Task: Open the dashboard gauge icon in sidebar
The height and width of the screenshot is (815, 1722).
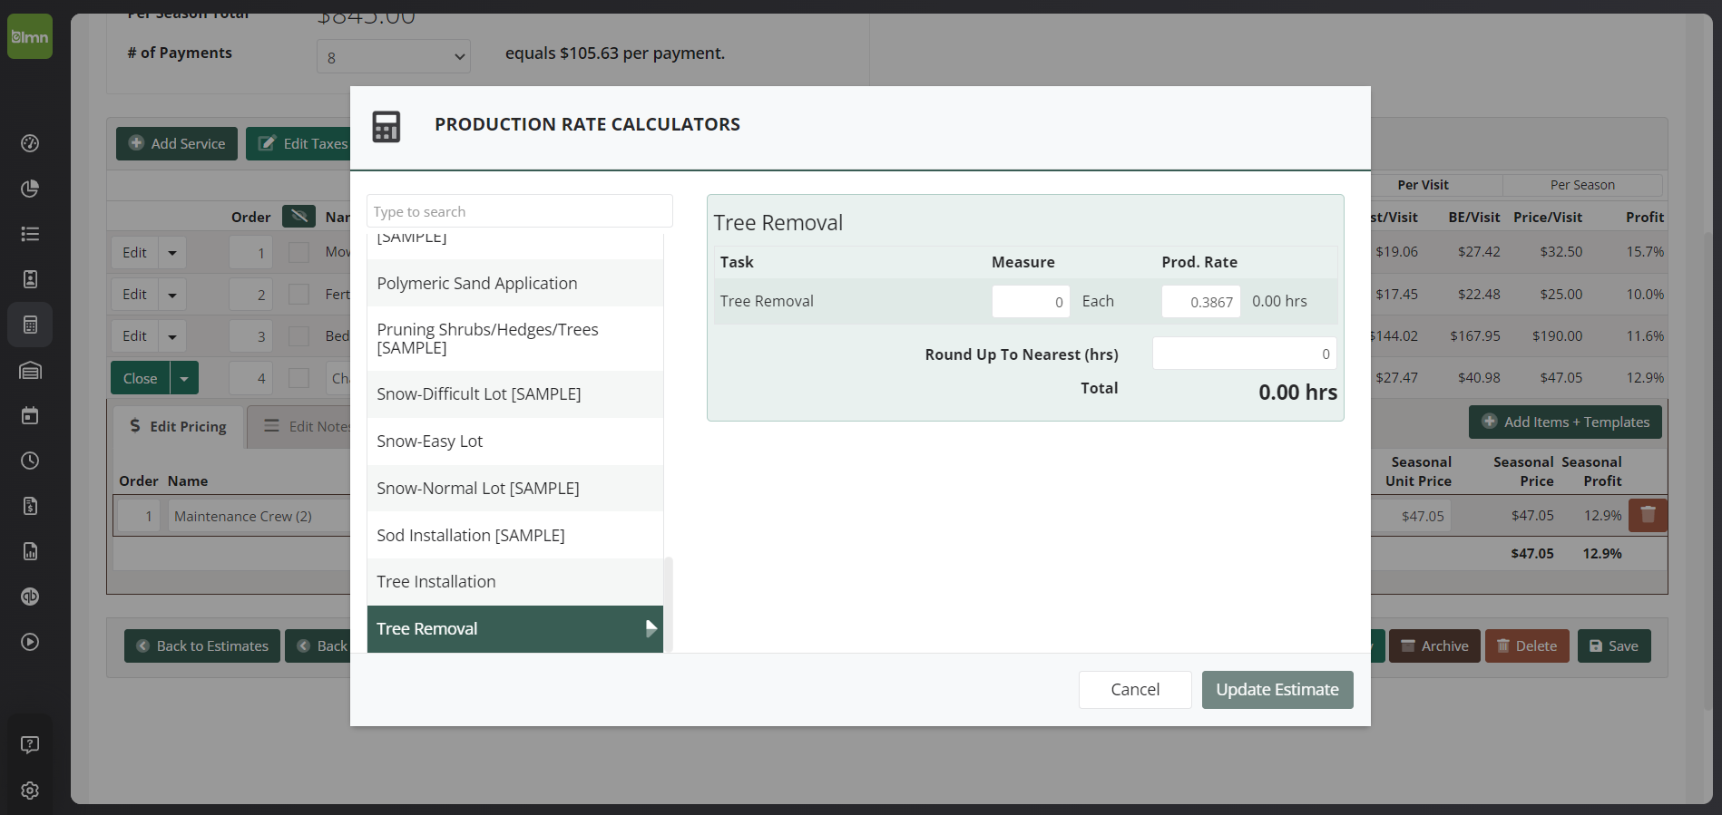Action: pos(30,143)
